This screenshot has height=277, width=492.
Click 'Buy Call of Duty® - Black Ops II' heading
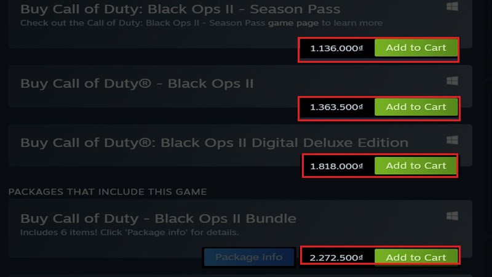pos(137,83)
